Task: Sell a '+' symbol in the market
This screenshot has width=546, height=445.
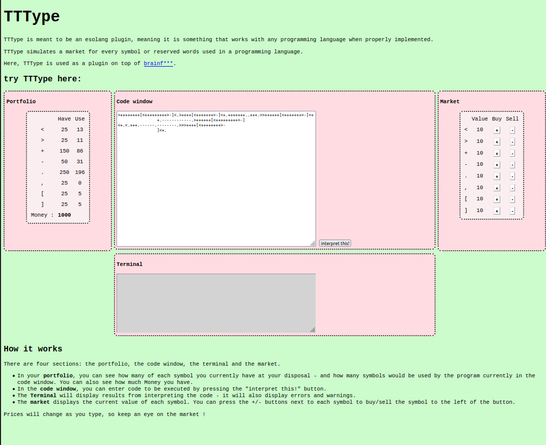Action: click(512, 153)
